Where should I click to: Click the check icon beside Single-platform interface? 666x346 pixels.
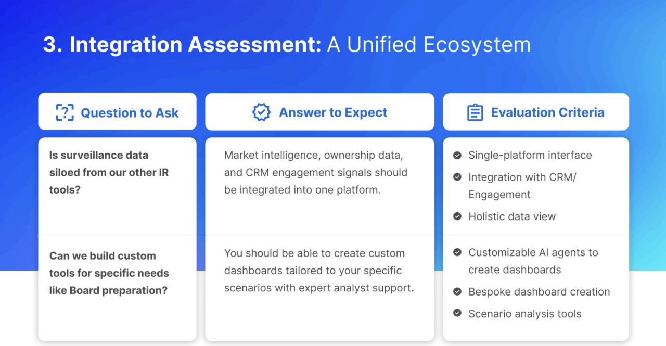point(457,155)
